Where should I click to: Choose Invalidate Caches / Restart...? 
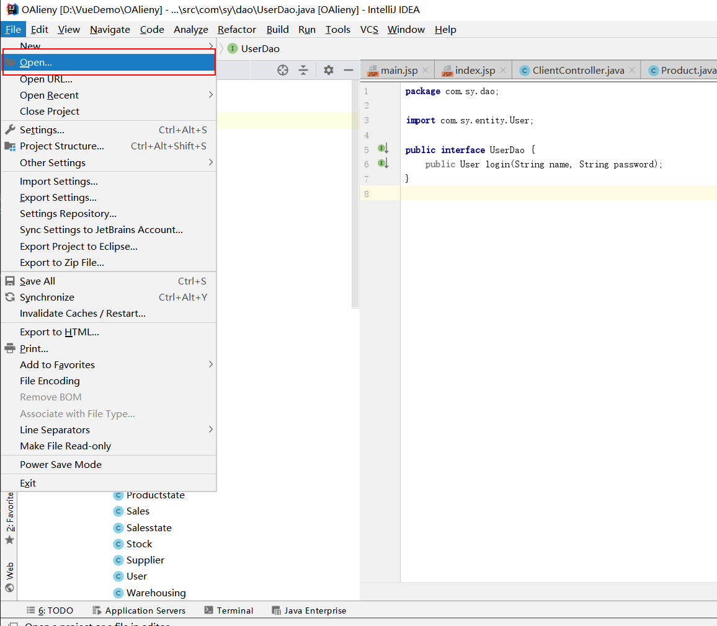[x=109, y=314]
